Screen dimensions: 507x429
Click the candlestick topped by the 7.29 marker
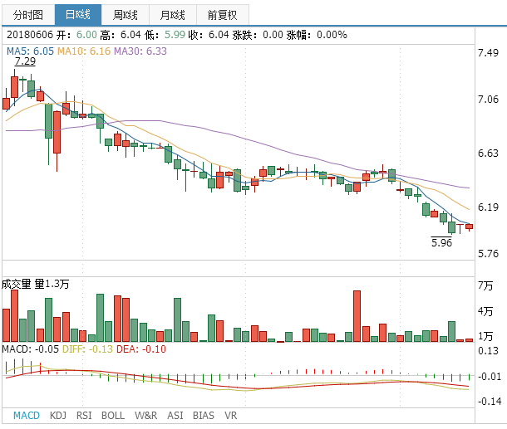15,87
